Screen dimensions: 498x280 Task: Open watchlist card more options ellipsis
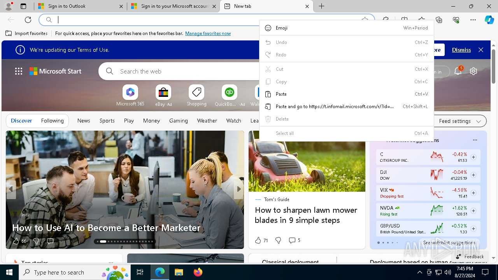(x=475, y=140)
